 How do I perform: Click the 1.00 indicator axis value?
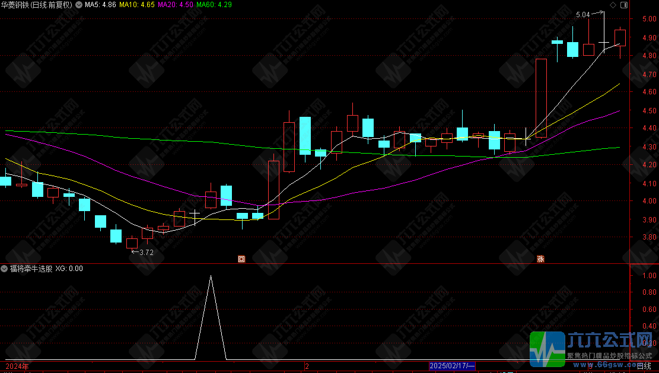[x=650, y=276]
